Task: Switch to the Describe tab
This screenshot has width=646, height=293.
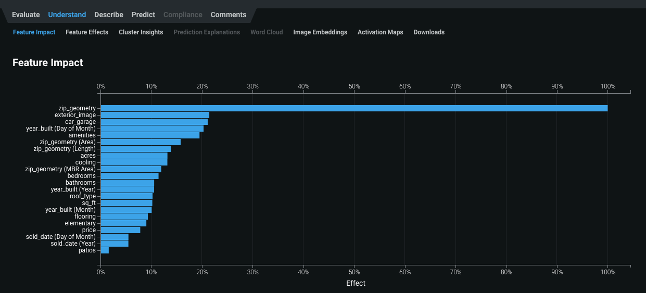Action: coord(109,15)
